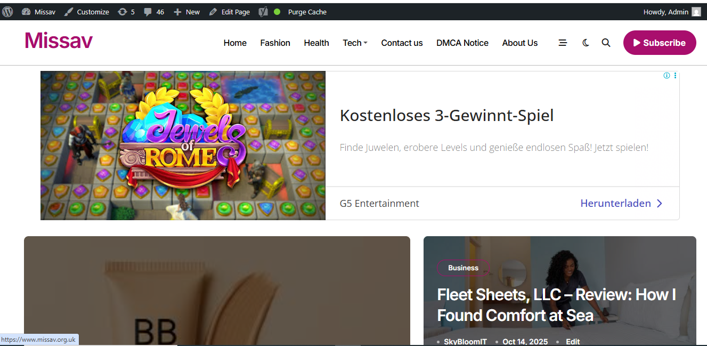Open the 46 comments in moderation

154,12
